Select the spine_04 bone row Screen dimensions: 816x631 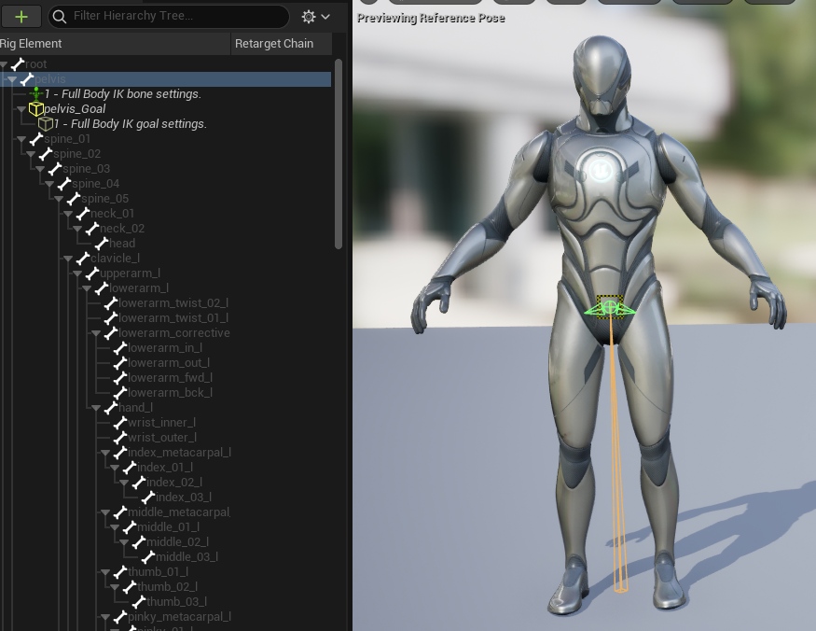(165, 184)
